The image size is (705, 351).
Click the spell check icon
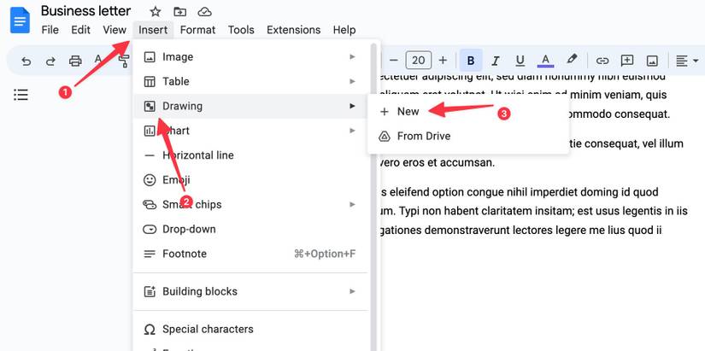click(98, 61)
